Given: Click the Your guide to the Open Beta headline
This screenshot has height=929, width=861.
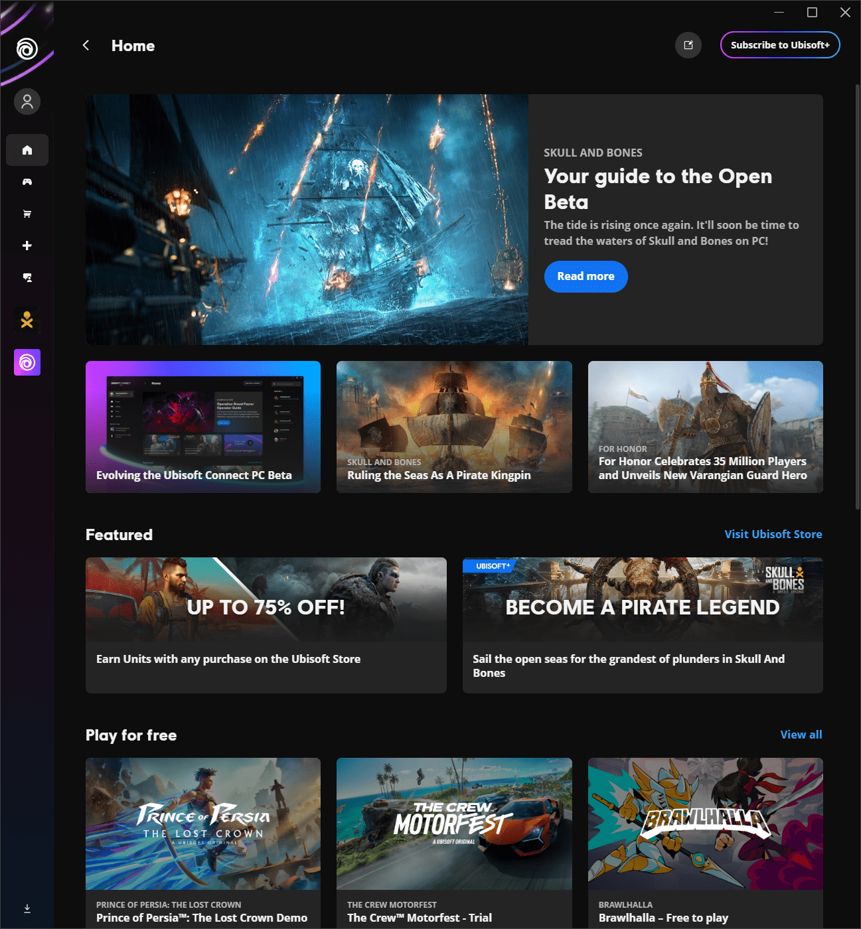Looking at the screenshot, I should 658,189.
